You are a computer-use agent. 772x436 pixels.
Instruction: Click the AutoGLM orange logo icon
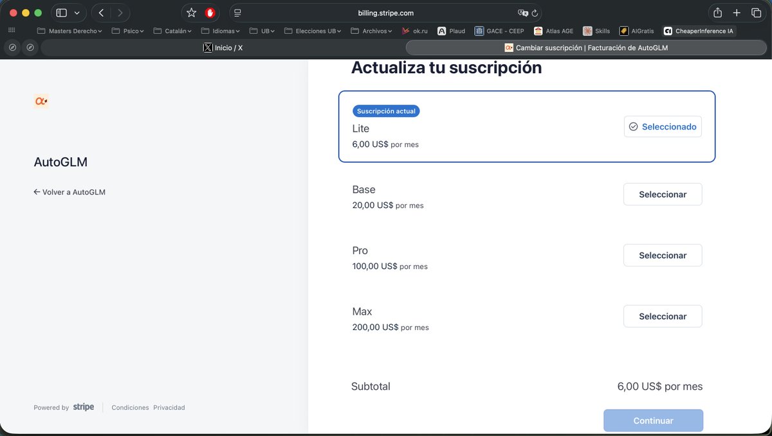click(41, 101)
